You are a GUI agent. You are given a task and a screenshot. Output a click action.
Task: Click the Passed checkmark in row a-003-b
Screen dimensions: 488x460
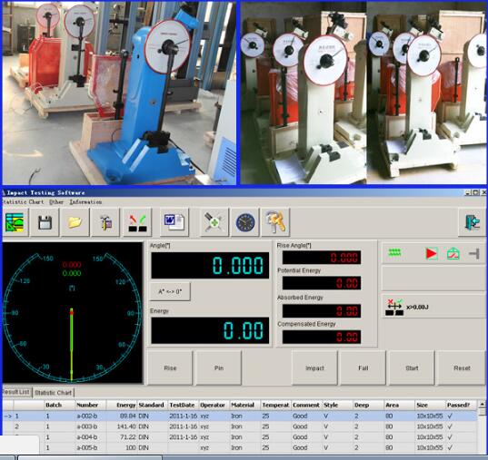point(450,426)
